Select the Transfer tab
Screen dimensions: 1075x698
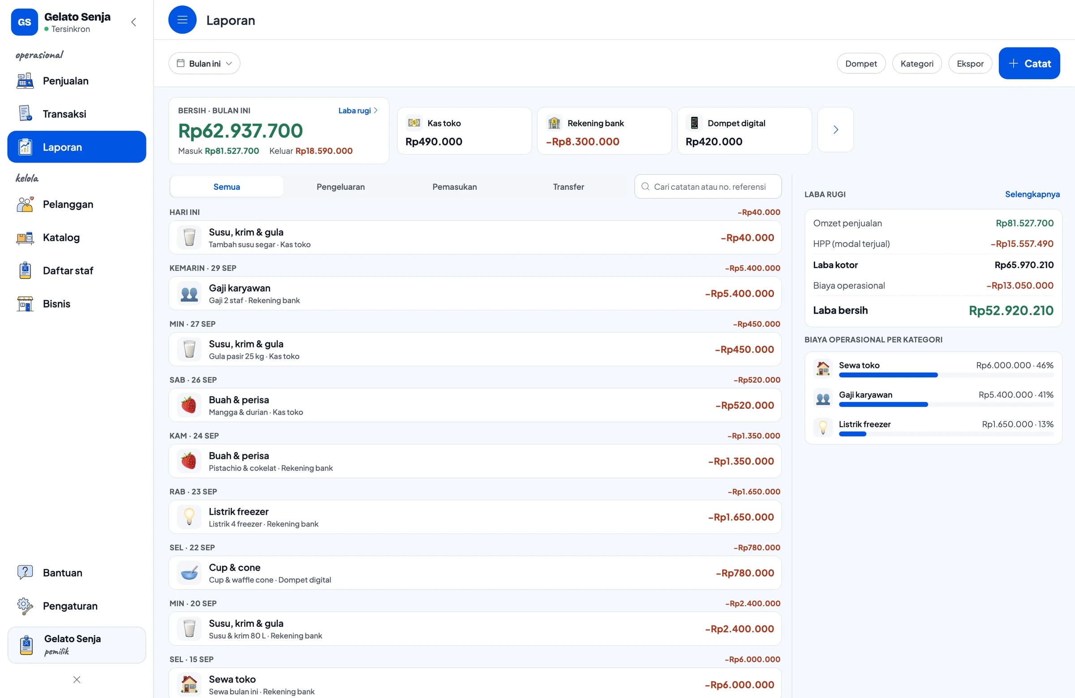tap(568, 187)
